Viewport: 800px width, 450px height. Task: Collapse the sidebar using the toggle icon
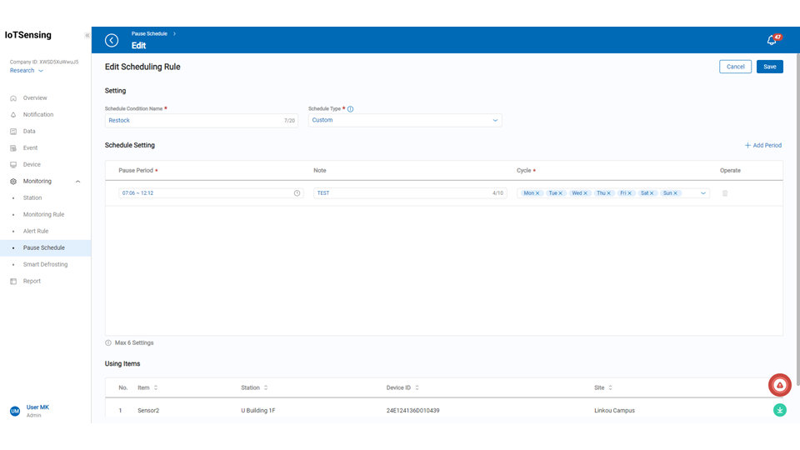point(87,35)
